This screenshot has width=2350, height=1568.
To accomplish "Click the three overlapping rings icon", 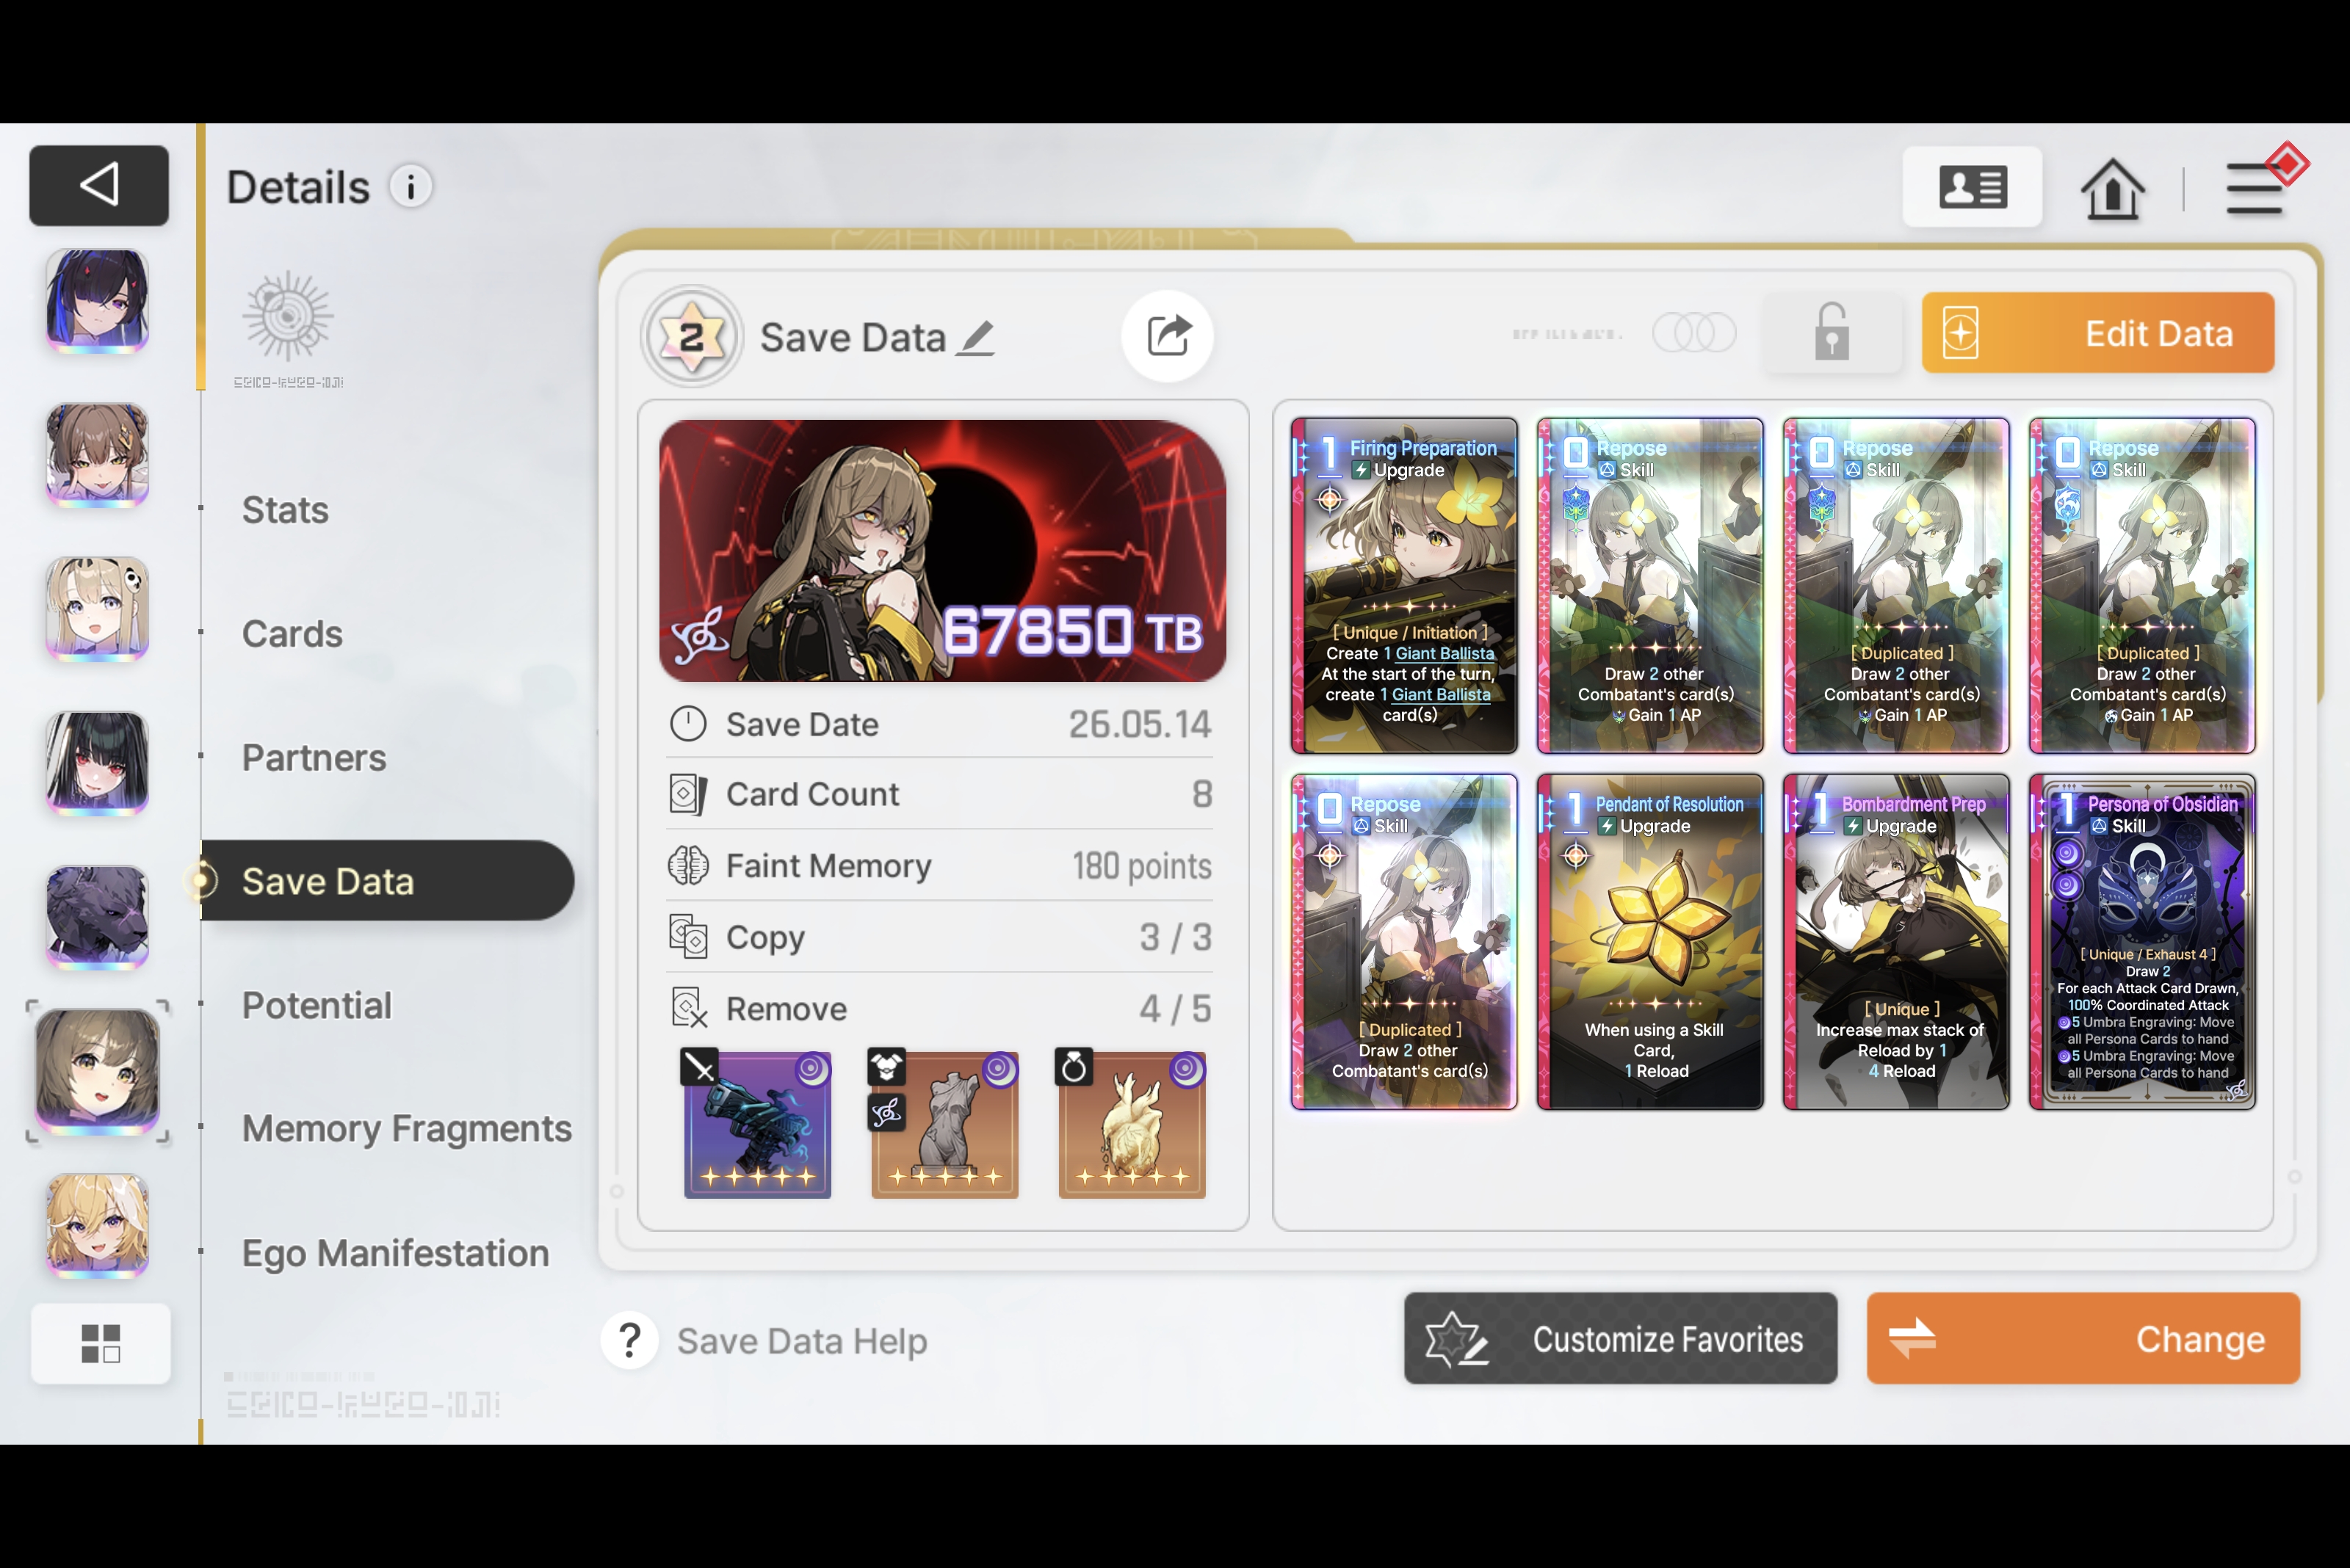I will coord(1693,333).
